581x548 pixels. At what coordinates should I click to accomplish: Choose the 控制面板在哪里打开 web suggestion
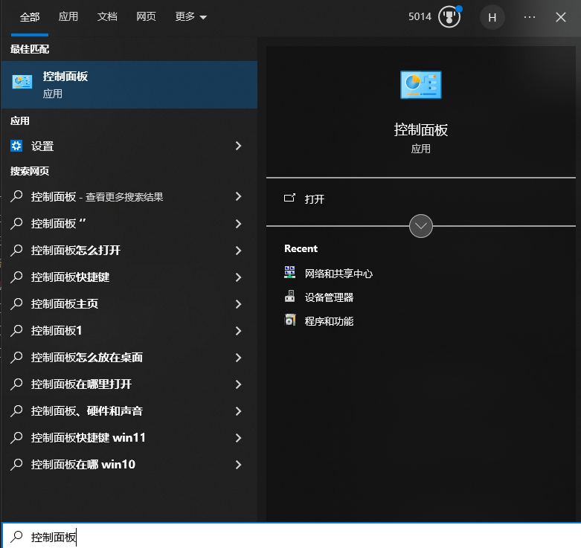[x=81, y=384]
